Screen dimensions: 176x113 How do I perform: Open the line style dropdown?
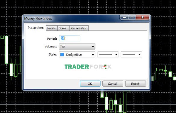(108, 54)
